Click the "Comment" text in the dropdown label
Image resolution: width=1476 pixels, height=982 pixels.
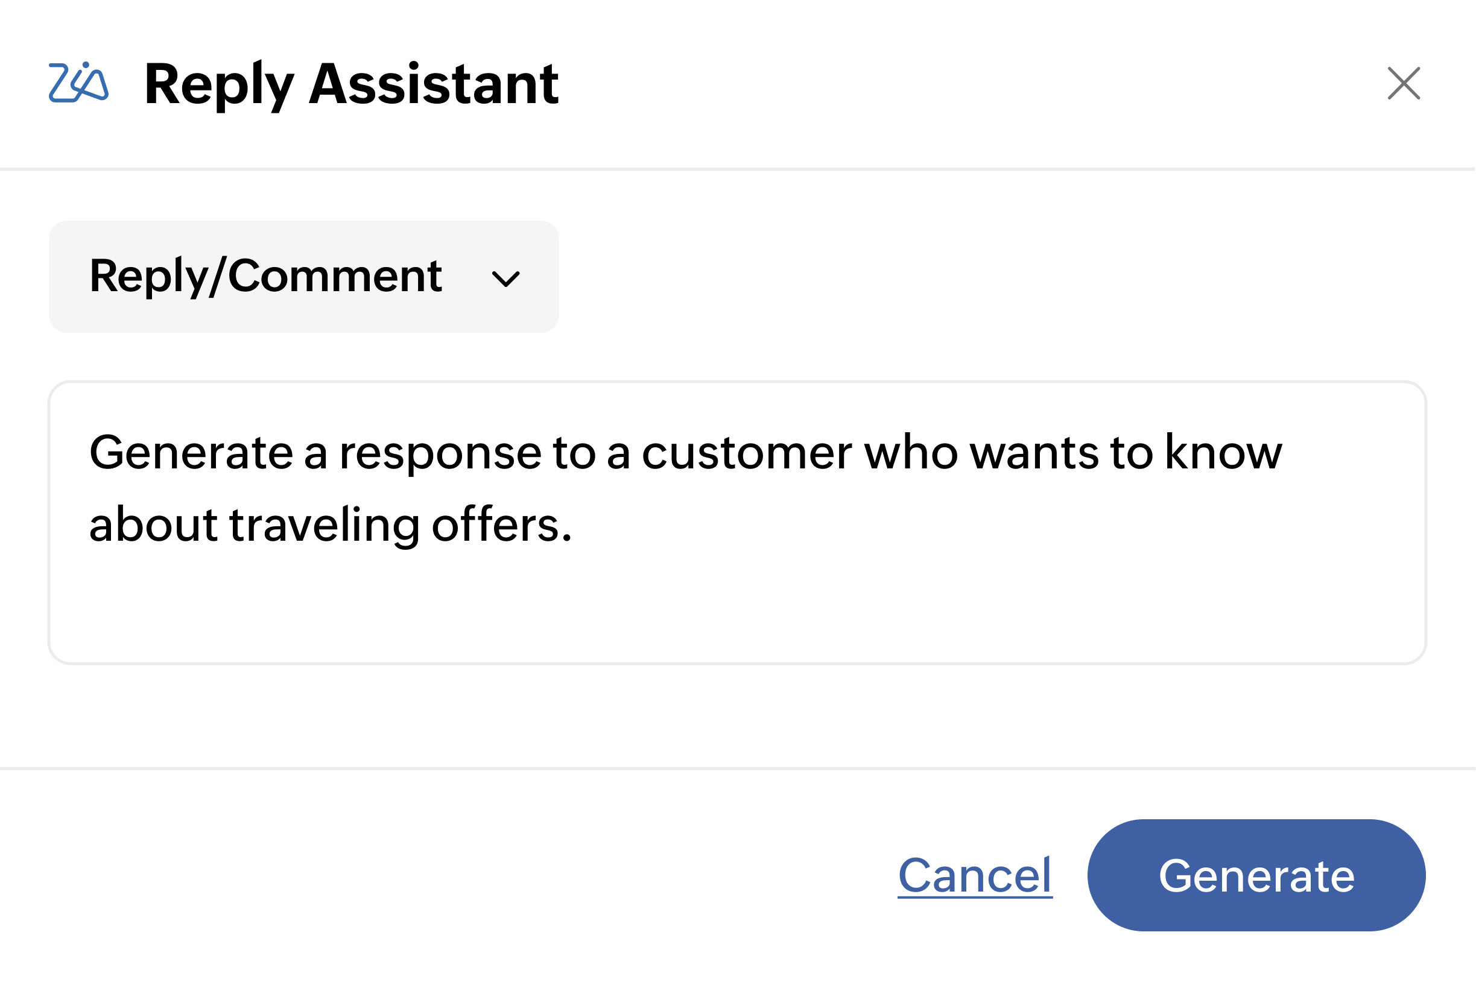[335, 275]
